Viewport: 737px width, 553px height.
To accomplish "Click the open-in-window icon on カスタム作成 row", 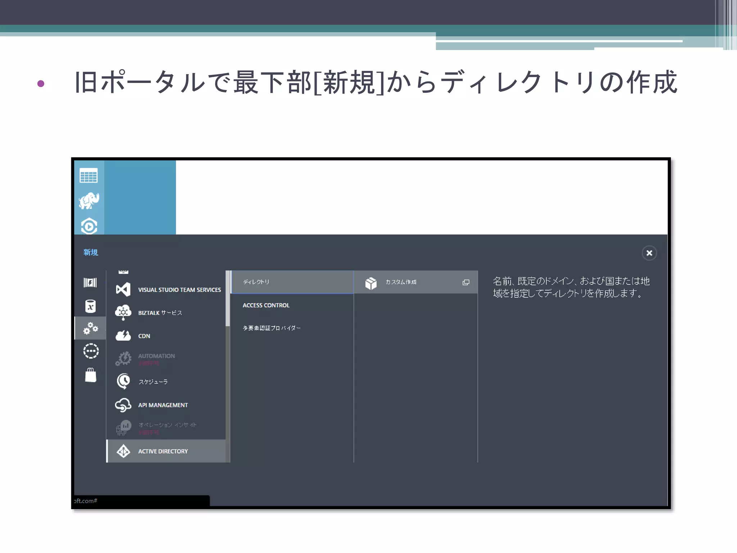I will pyautogui.click(x=466, y=282).
